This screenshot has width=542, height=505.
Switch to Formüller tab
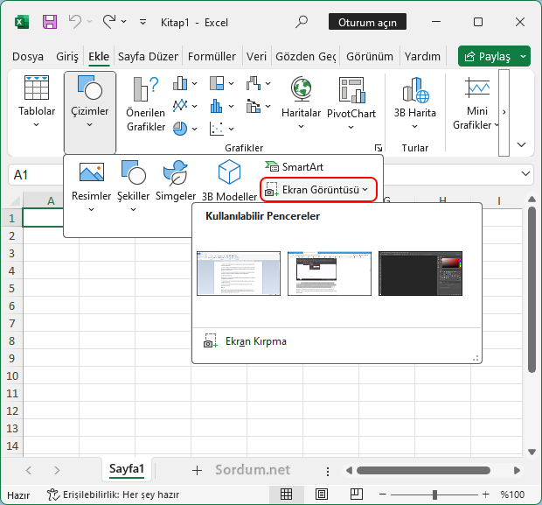212,56
